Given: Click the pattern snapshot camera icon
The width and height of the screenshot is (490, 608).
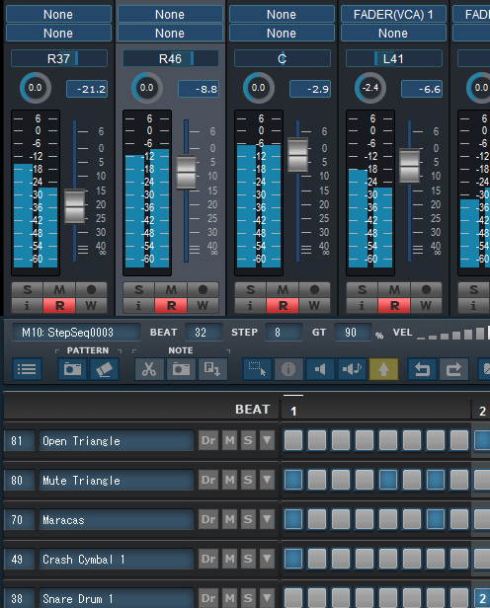Looking at the screenshot, I should pos(72,369).
